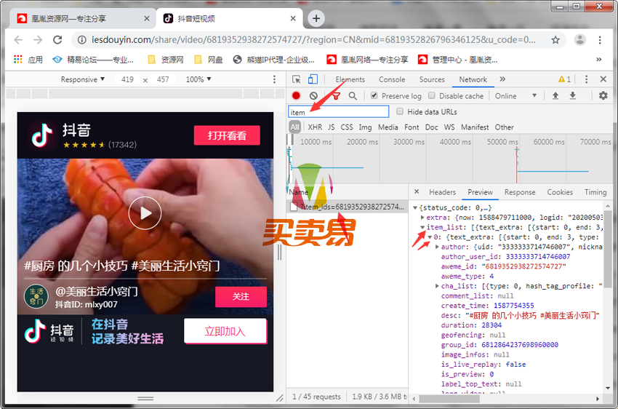
Task: Click the 立即加入 button
Action: (x=225, y=331)
